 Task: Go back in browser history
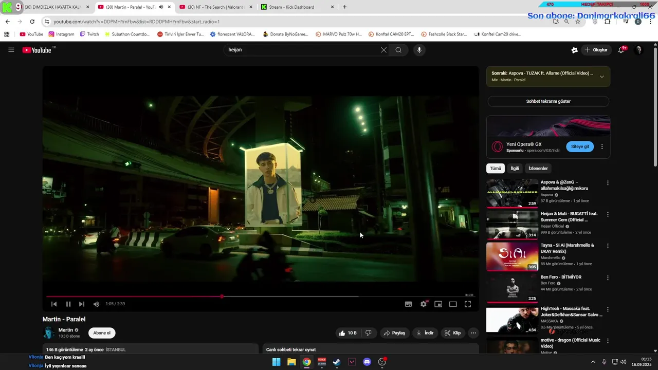[7, 22]
